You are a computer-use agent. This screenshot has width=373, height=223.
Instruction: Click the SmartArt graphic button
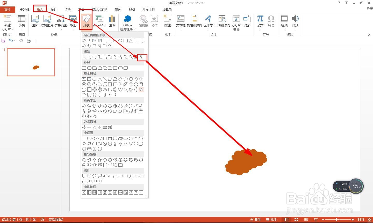[99, 21]
